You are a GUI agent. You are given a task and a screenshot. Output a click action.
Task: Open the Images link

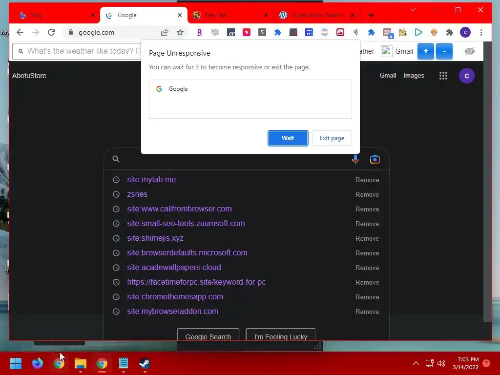point(414,76)
